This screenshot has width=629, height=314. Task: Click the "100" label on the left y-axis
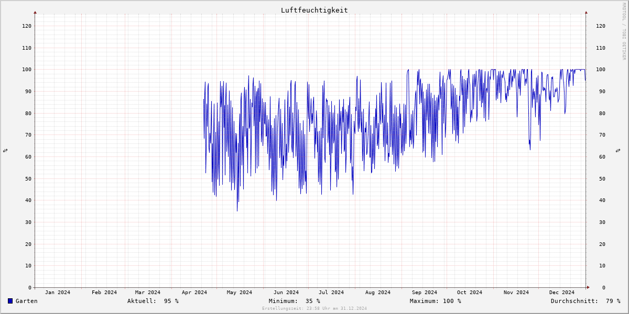click(27, 69)
